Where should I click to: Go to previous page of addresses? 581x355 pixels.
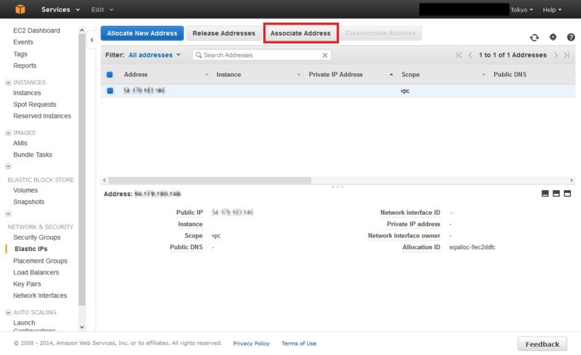click(x=470, y=55)
